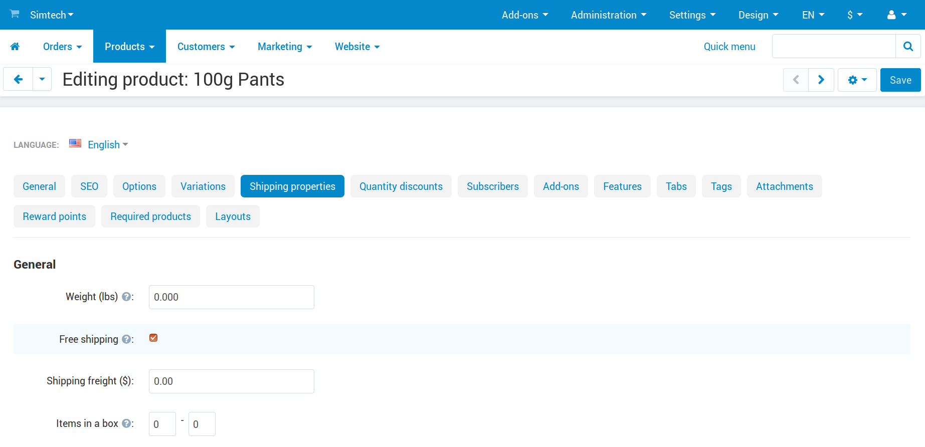The image size is (925, 447).
Task: Expand the dropdown arrow beside back button
Action: pos(42,80)
